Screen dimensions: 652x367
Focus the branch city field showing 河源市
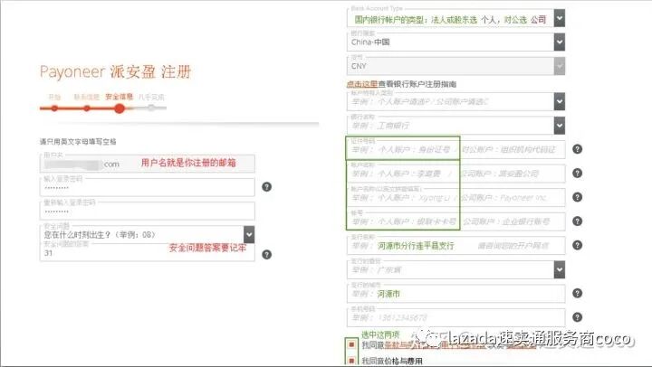(455, 294)
